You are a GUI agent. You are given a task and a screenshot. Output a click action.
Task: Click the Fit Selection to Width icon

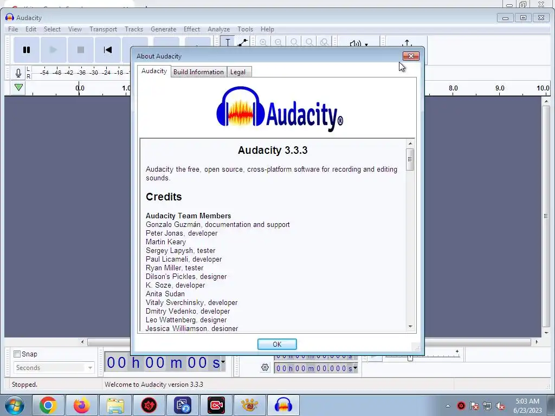click(294, 42)
